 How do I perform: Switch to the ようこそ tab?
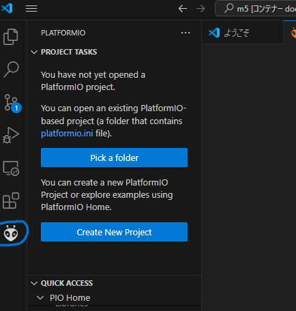tap(242, 33)
